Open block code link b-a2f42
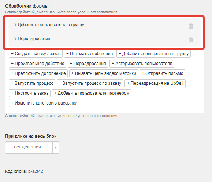The image size is (212, 182). pyautogui.click(x=36, y=171)
